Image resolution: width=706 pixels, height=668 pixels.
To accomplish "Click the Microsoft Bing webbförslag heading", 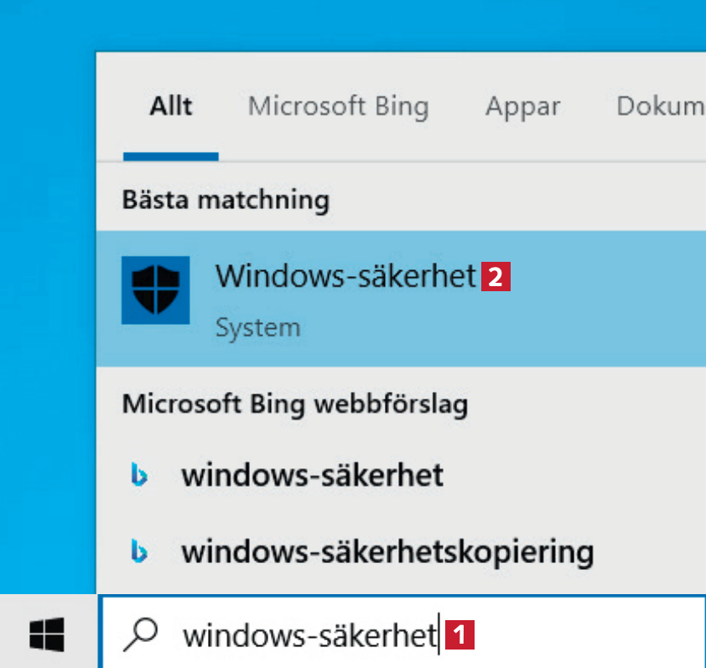I will click(x=295, y=404).
